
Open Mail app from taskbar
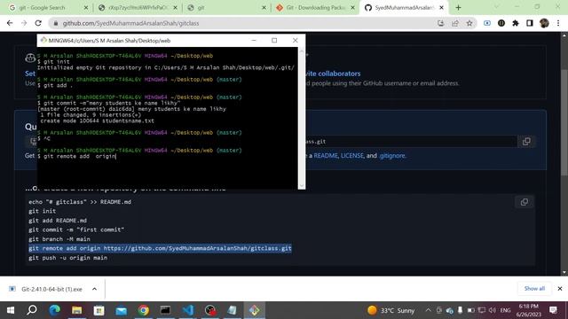(x=121, y=310)
